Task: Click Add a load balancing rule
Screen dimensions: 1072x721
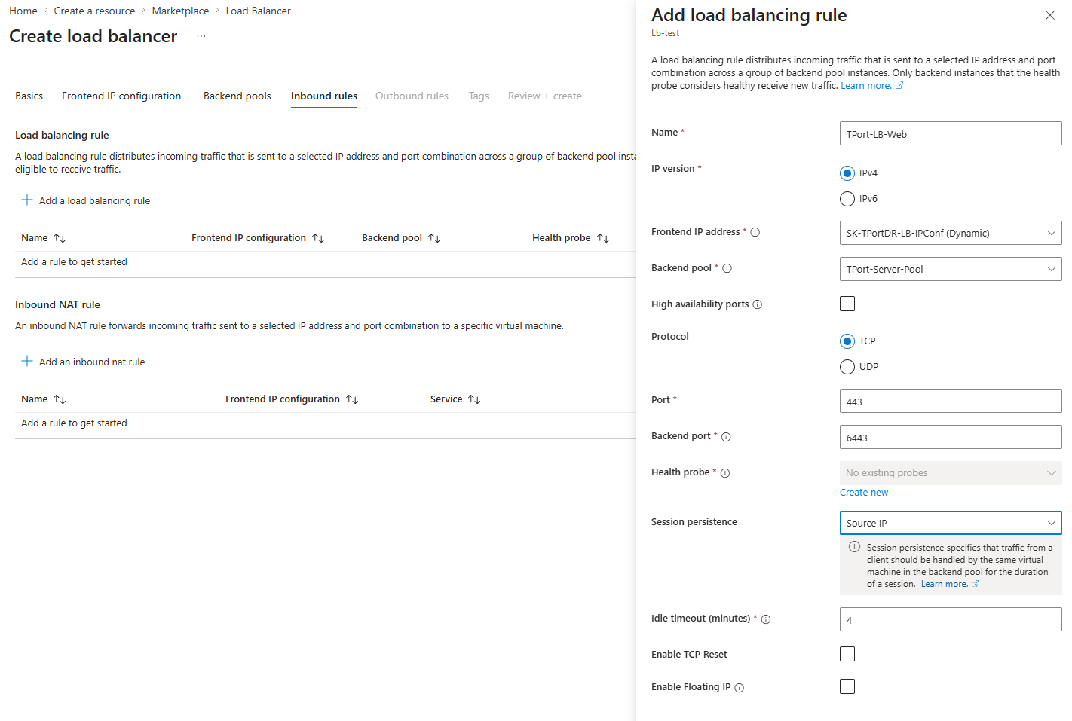Action: (x=94, y=200)
